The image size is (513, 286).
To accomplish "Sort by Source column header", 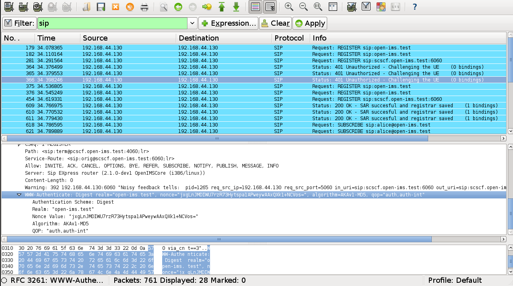I will tap(128, 38).
